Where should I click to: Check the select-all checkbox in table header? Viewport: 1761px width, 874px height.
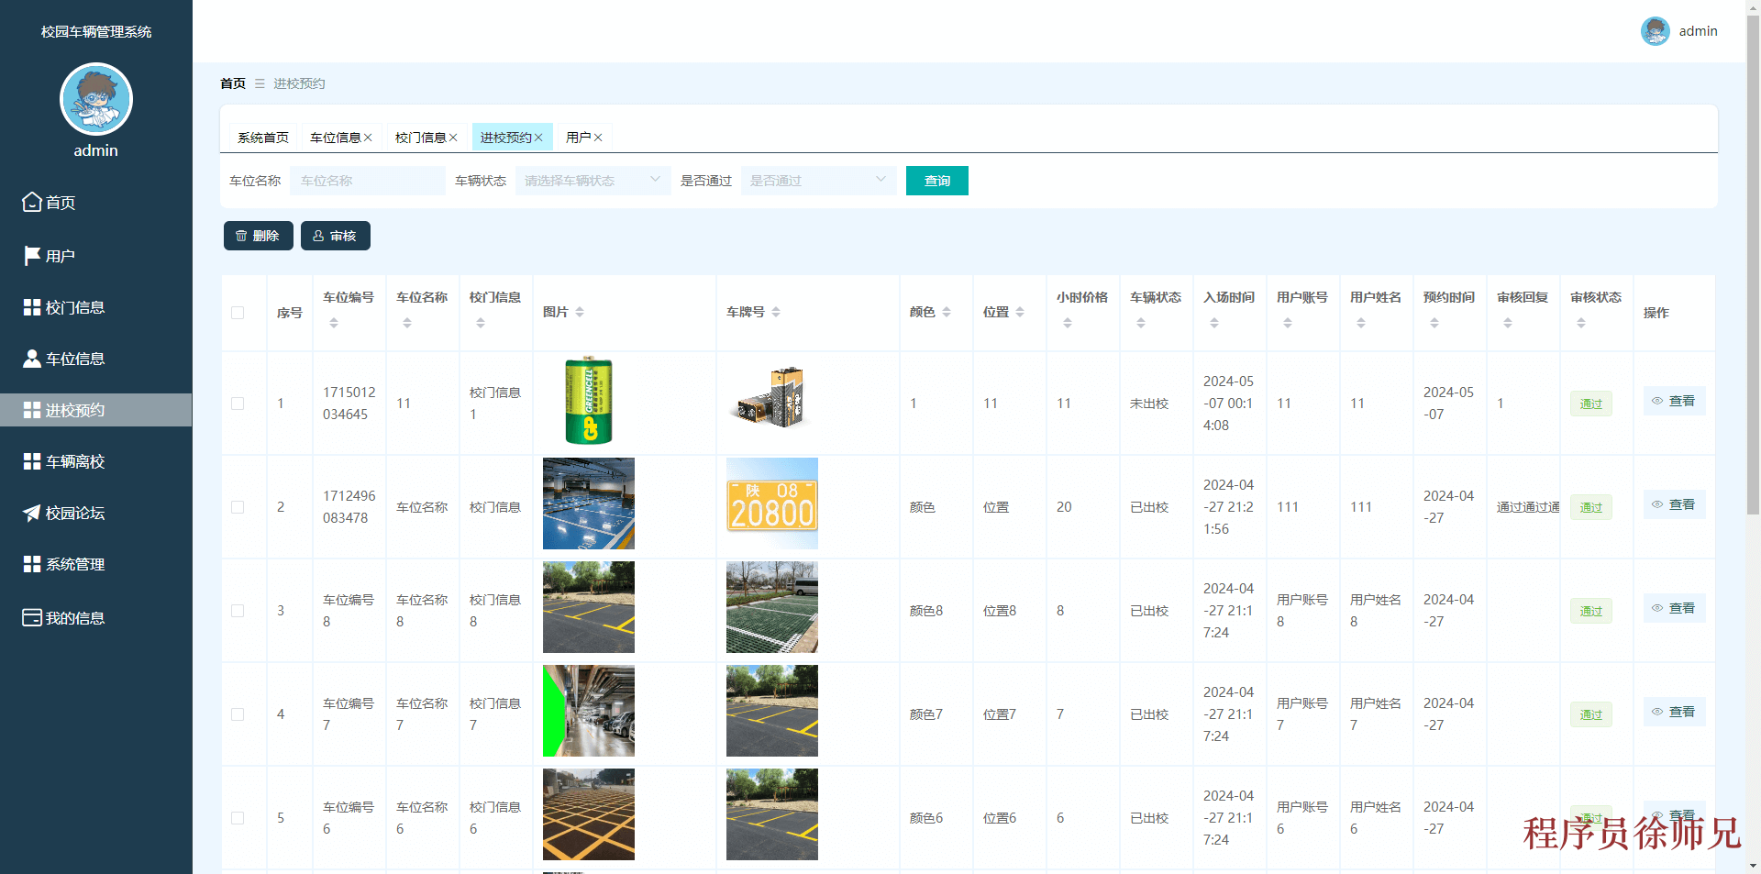tap(238, 312)
